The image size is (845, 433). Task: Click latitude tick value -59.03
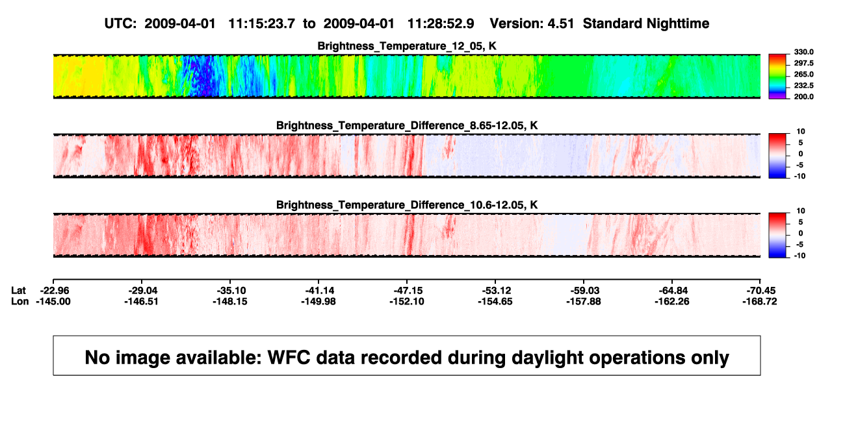[x=584, y=290]
